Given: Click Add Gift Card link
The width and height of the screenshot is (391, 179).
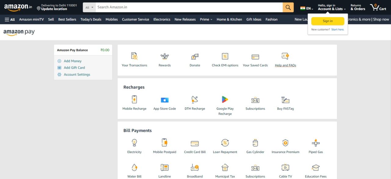Looking at the screenshot, I should point(74,68).
